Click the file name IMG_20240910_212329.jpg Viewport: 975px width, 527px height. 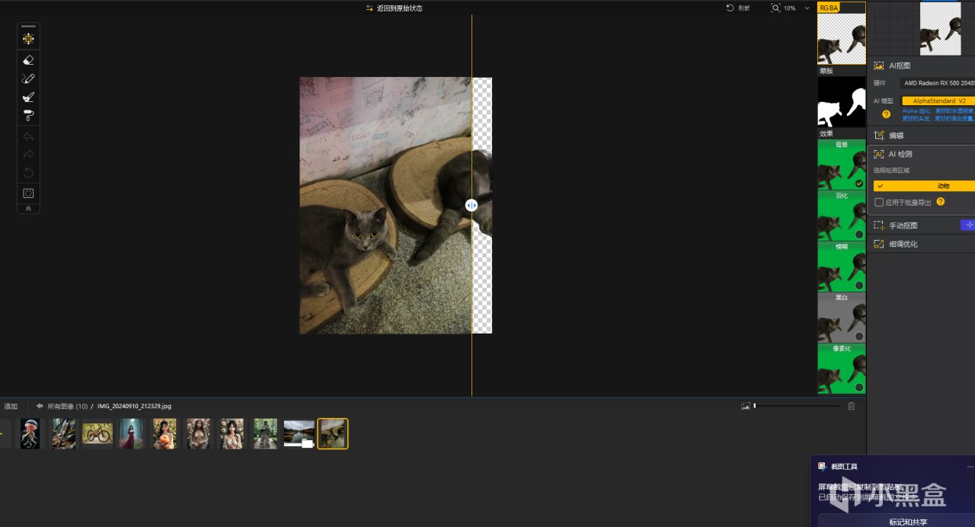[134, 406]
